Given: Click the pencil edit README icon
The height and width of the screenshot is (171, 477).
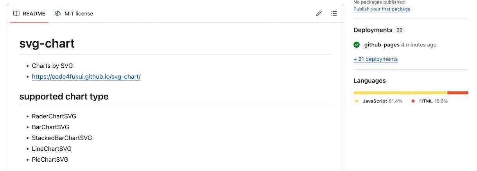Looking at the screenshot, I should [319, 14].
